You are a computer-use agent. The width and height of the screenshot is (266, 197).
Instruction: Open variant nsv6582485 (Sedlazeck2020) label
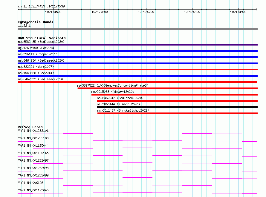tap(41, 42)
